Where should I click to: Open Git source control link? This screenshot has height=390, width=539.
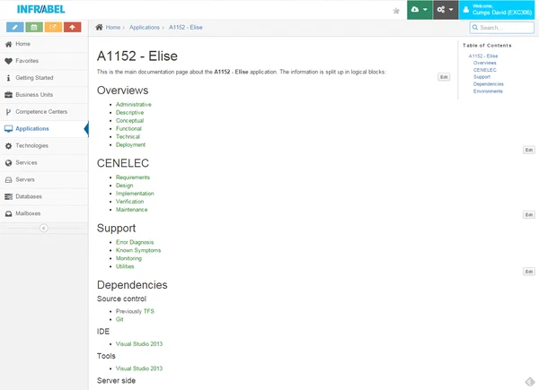pos(119,319)
